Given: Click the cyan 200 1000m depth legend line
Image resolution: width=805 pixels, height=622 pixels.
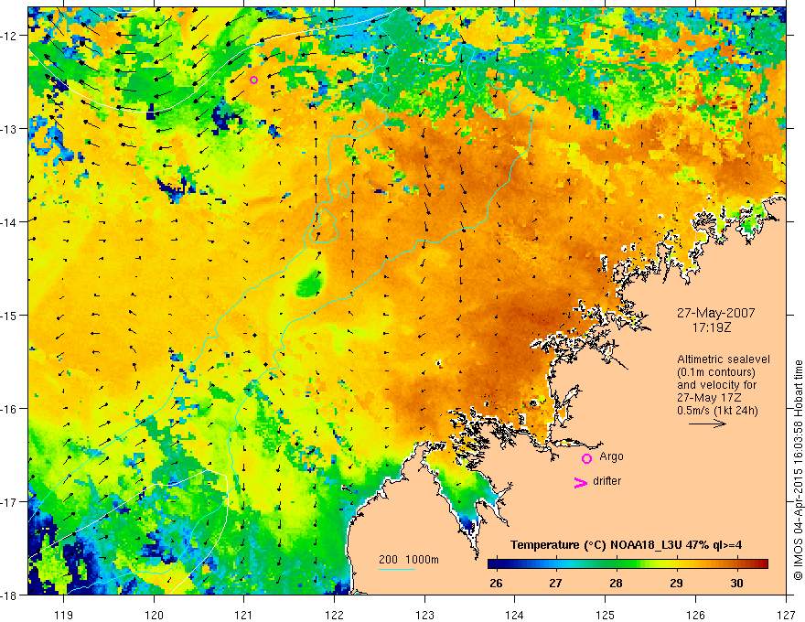Looking at the screenshot, I should coord(397,569).
